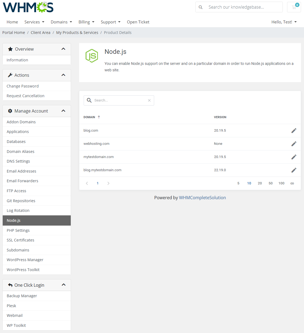Open the shopping cart icon
304x333 pixels.
click(x=294, y=7)
